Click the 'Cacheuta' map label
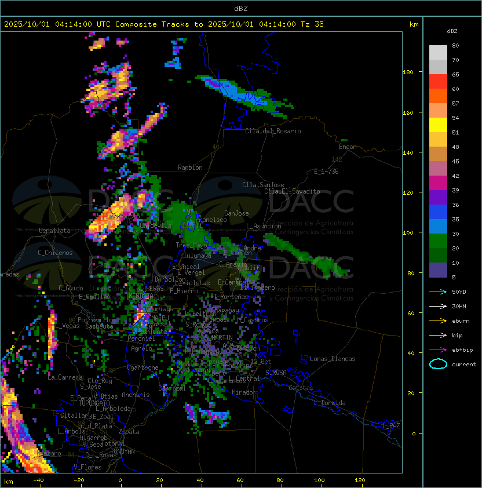The width and height of the screenshot is (482, 488). (99, 326)
